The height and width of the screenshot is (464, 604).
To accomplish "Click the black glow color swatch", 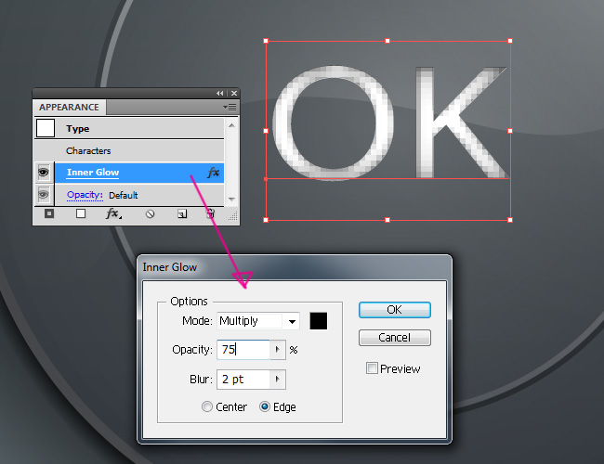I will click(319, 321).
